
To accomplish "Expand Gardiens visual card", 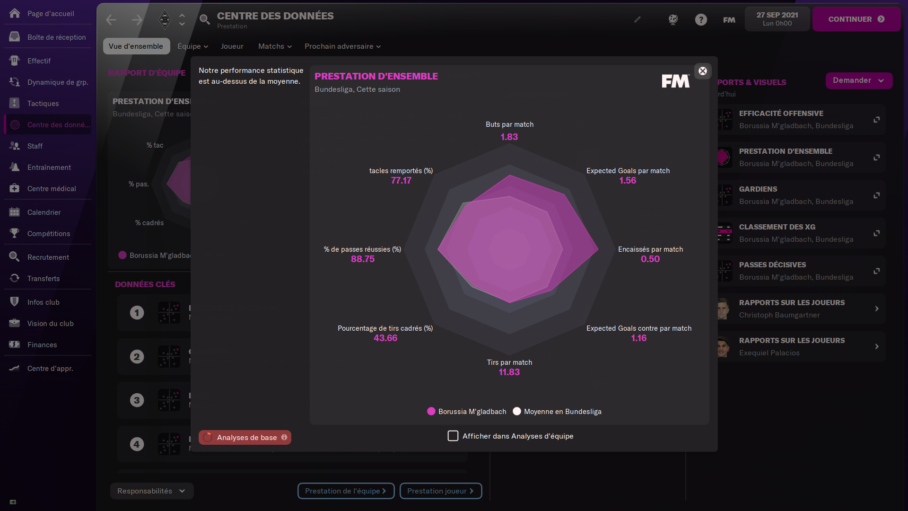I will [876, 195].
